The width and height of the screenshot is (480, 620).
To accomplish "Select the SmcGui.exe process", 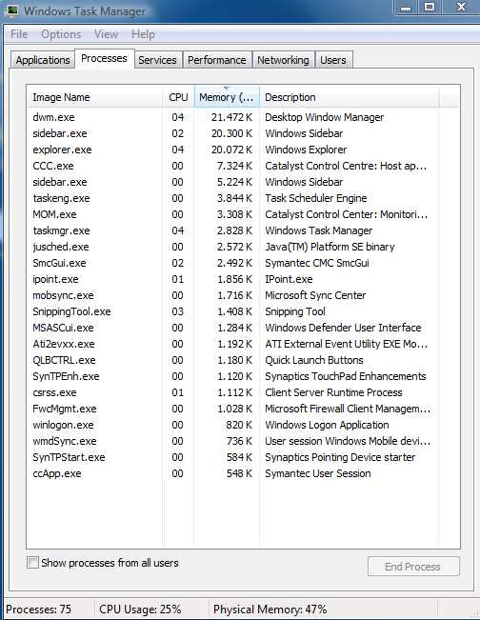I will click(233, 263).
